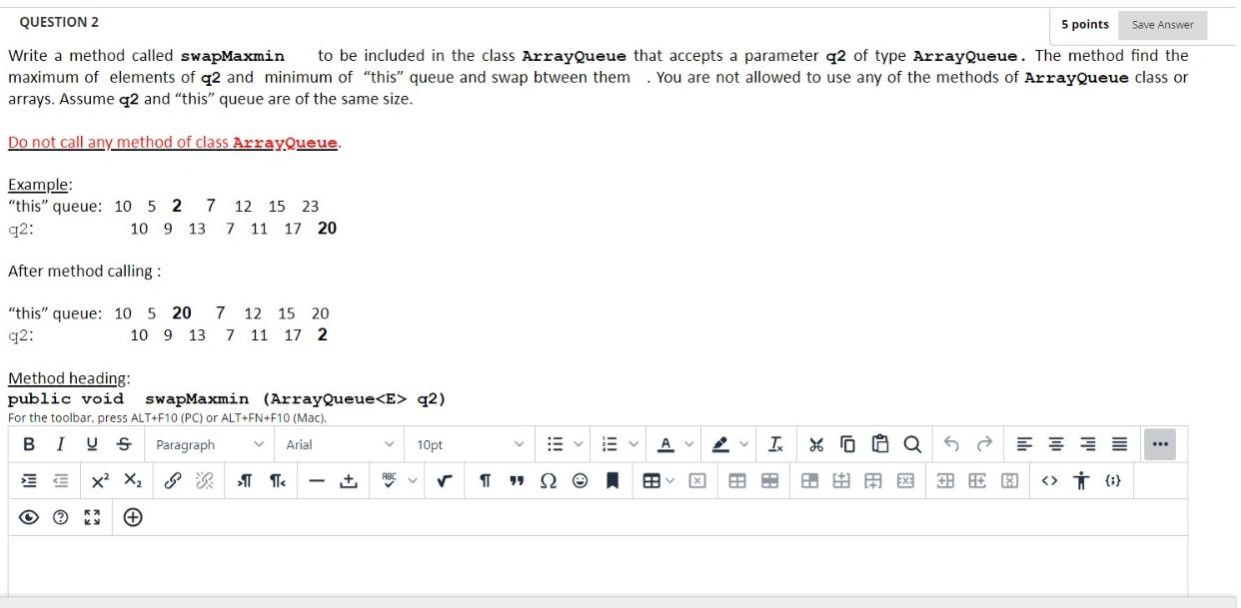The height and width of the screenshot is (608, 1241).
Task: Toggle bold formatting
Action: click(x=27, y=444)
